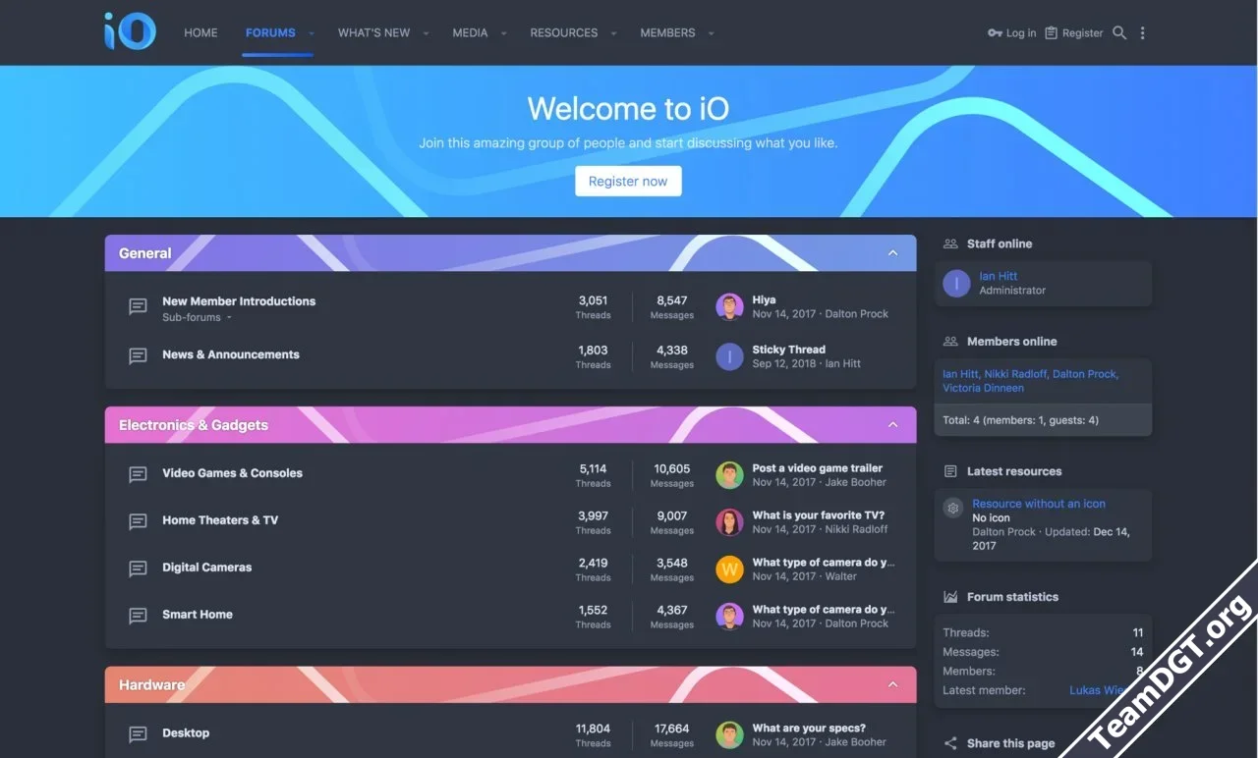Click the Smart Home forum chat icon
1258x758 pixels.
[x=138, y=617]
